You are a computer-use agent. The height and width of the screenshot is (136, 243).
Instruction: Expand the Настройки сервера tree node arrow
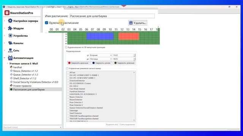click(5, 21)
